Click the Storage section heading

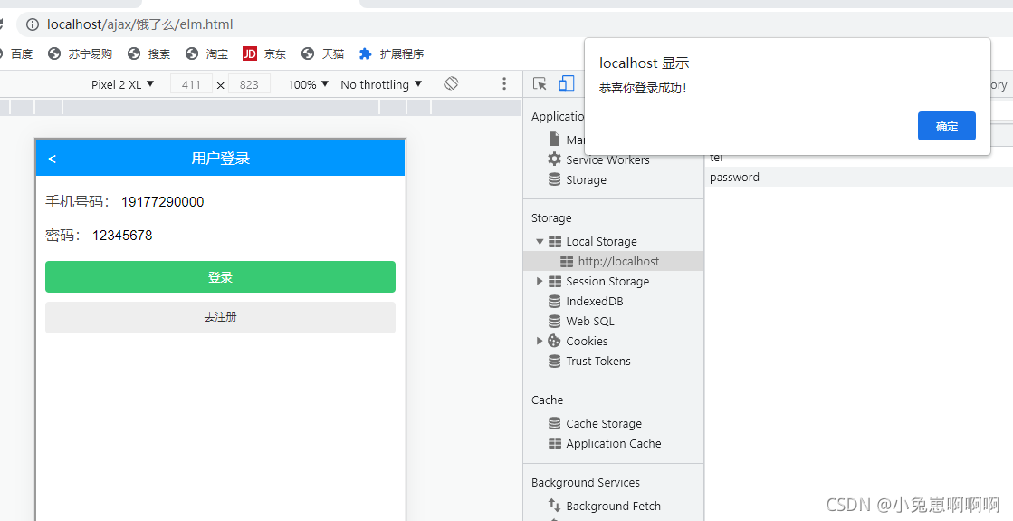(x=551, y=217)
